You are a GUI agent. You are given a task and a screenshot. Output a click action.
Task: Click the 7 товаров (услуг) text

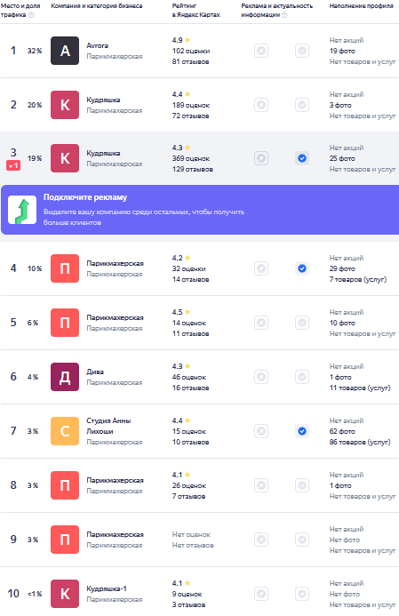click(358, 279)
